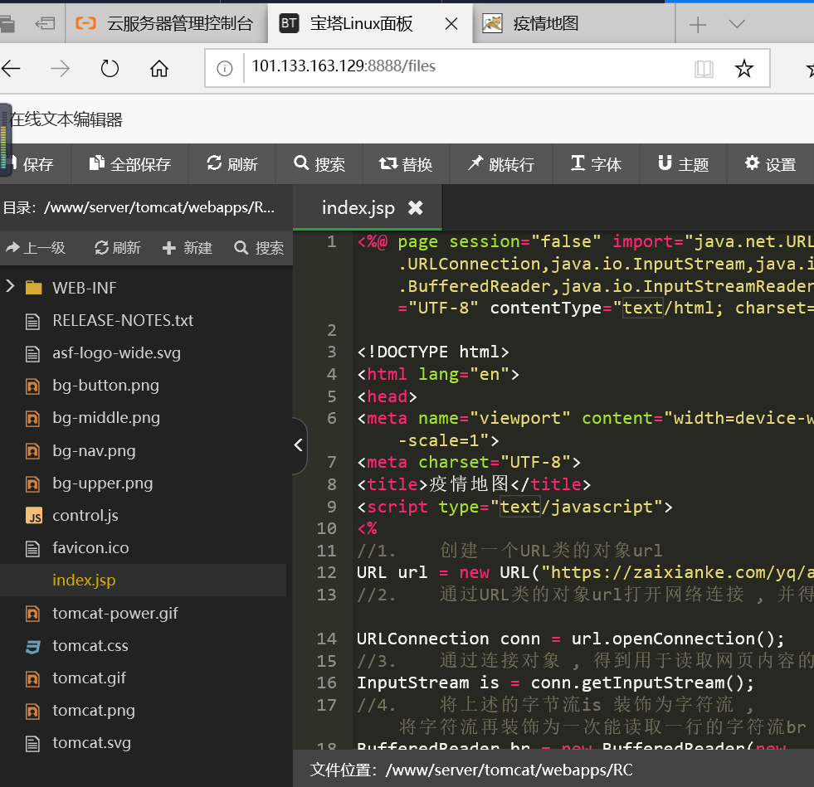Open tomcat.css file
Viewport: 814px width, 787px height.
click(x=90, y=646)
